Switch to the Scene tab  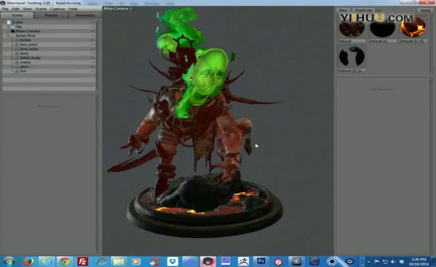pyautogui.click(x=17, y=15)
